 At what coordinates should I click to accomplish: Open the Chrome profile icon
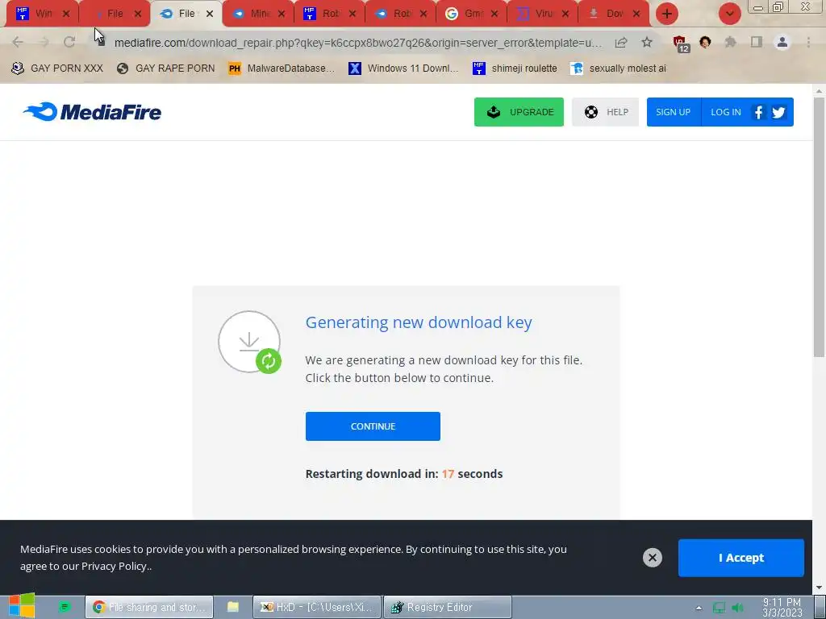tap(782, 42)
